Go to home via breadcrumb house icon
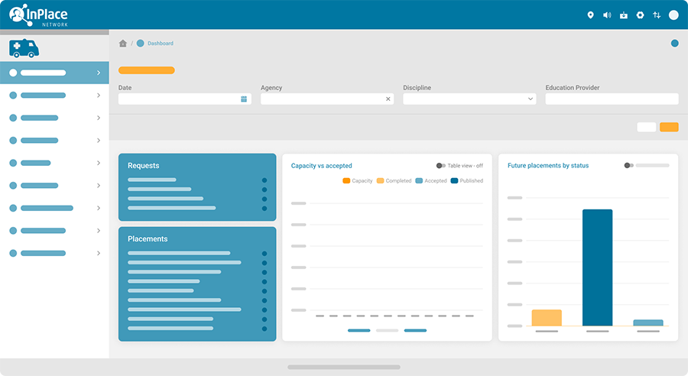Viewport: 688px width, 376px height. tap(123, 43)
